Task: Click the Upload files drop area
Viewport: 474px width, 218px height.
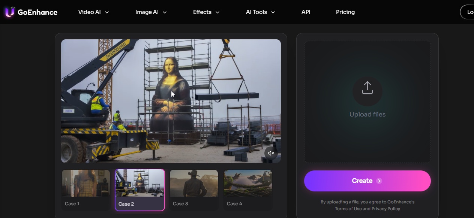Action: [x=367, y=102]
